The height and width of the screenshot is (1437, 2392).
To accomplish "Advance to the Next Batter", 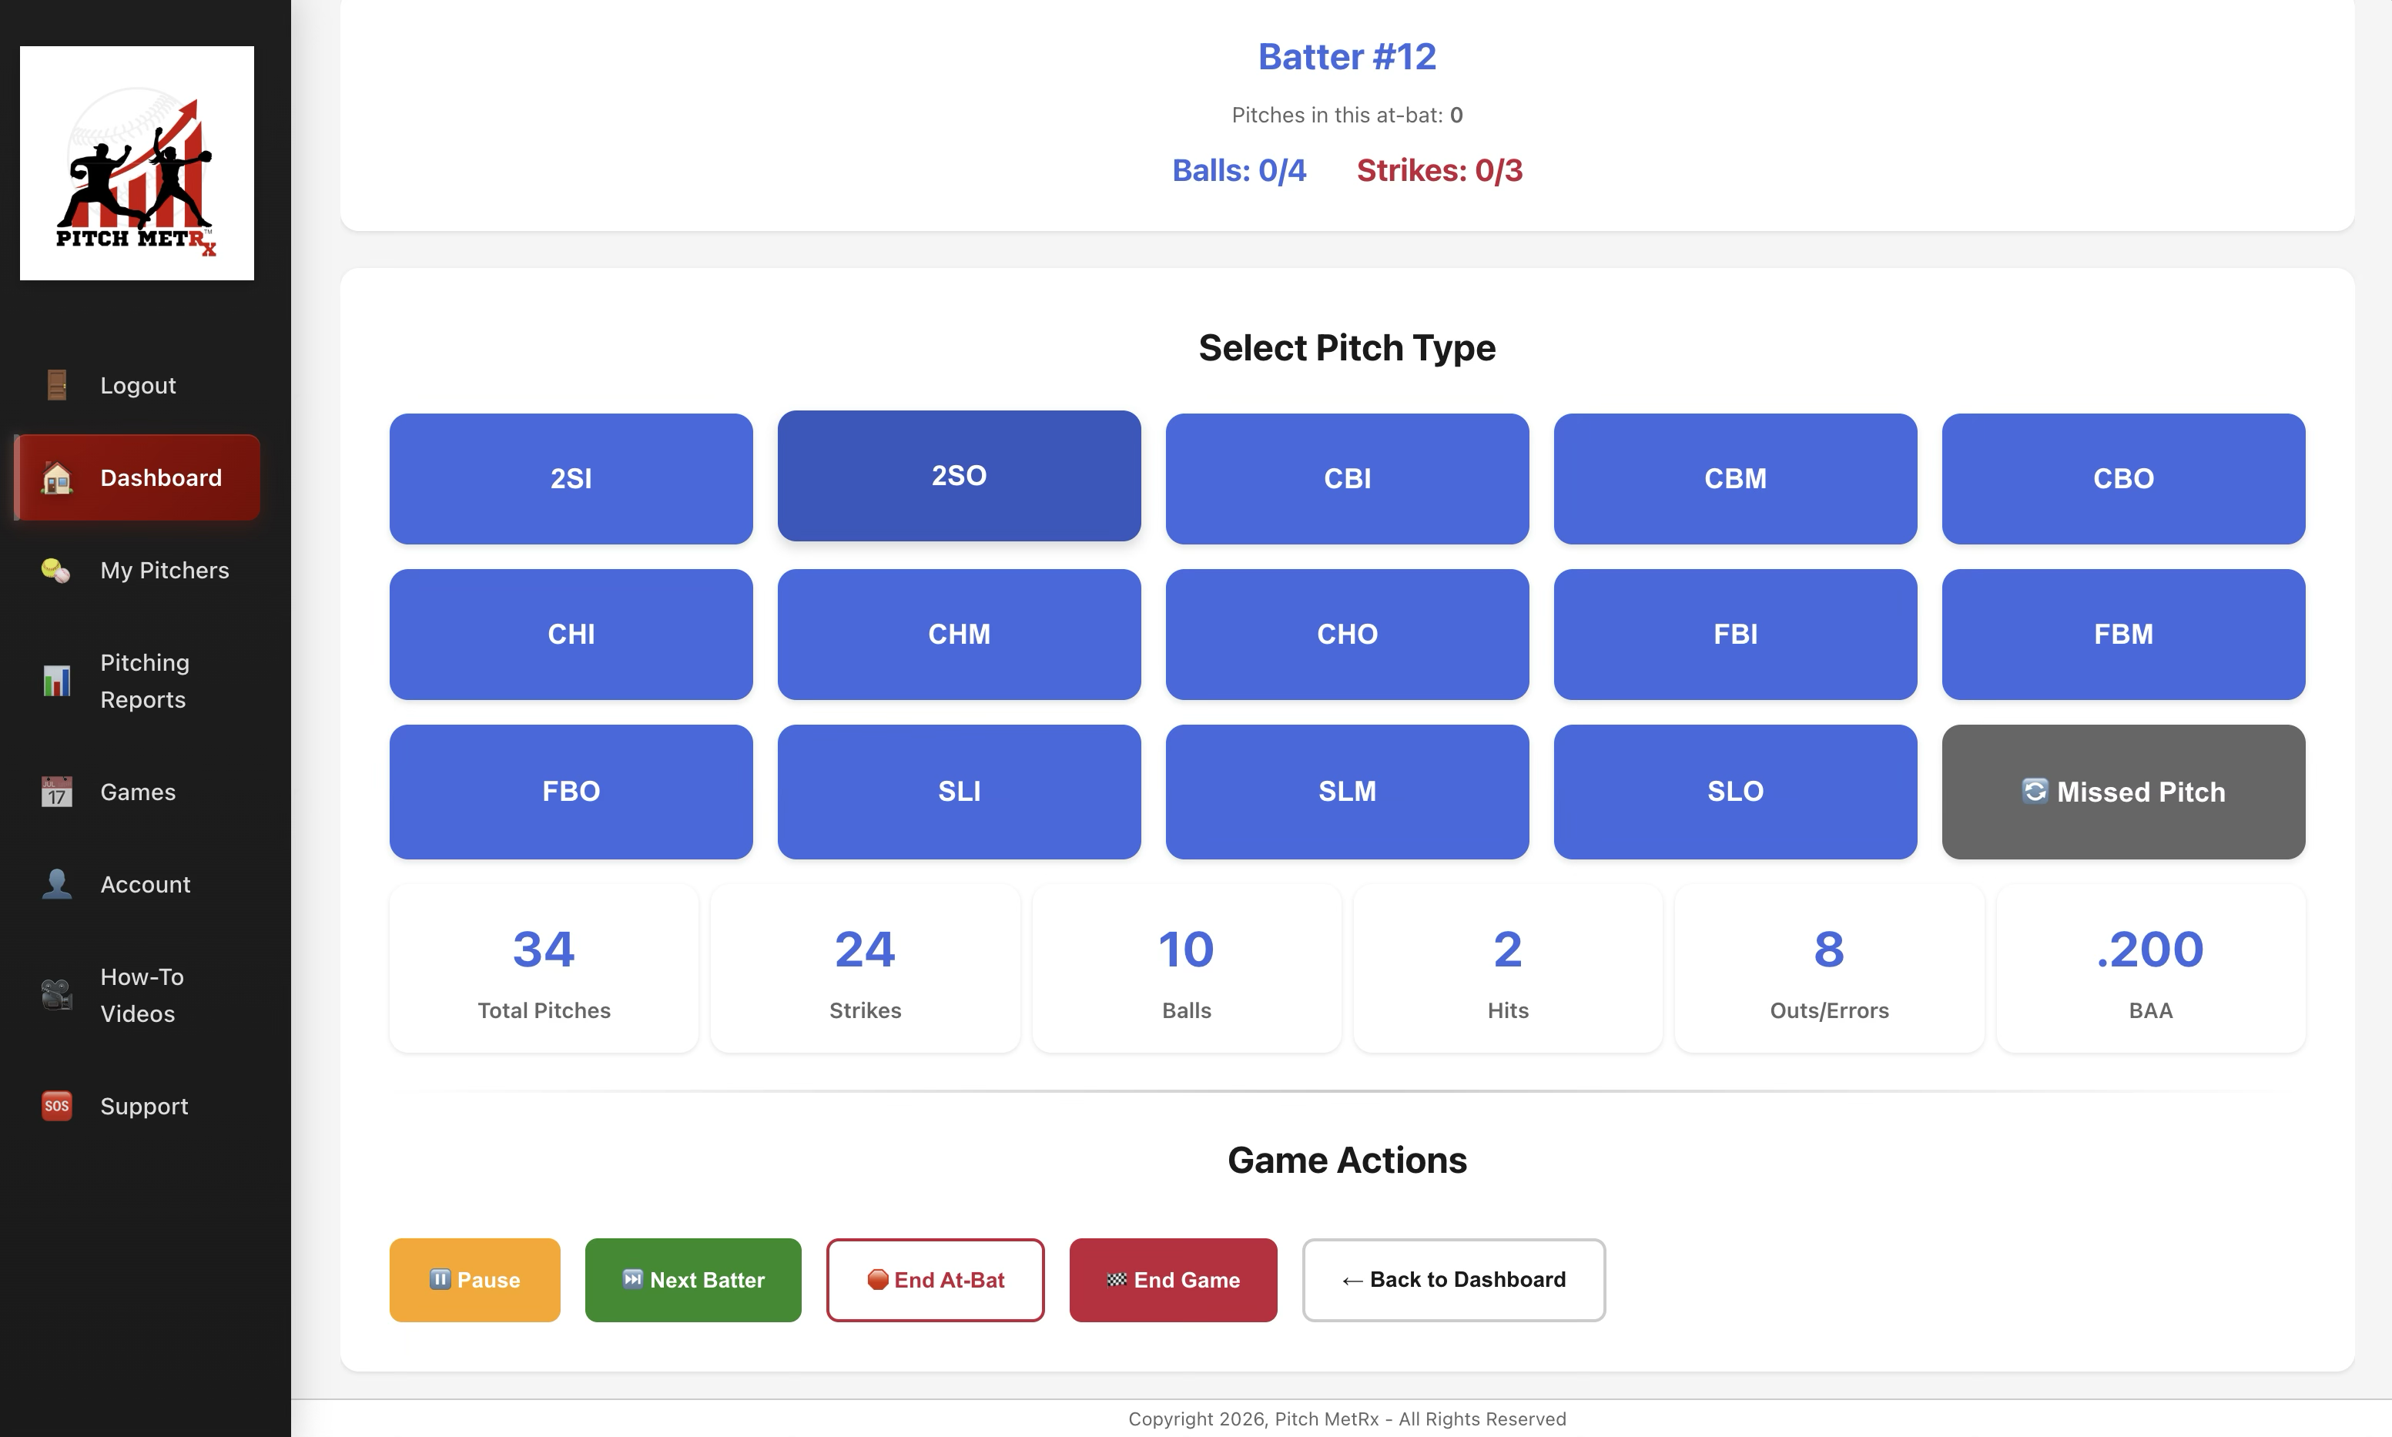I will pos(692,1279).
